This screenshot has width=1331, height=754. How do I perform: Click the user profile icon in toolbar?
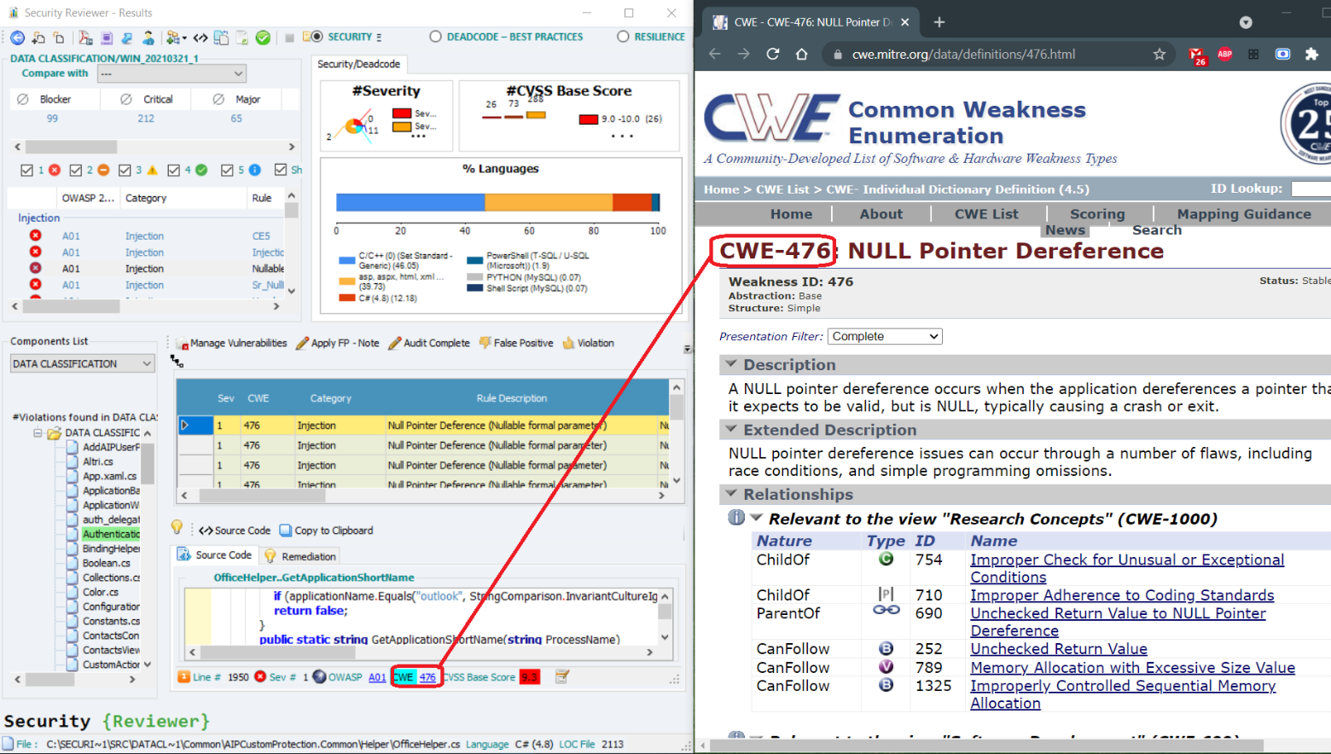coord(148,38)
